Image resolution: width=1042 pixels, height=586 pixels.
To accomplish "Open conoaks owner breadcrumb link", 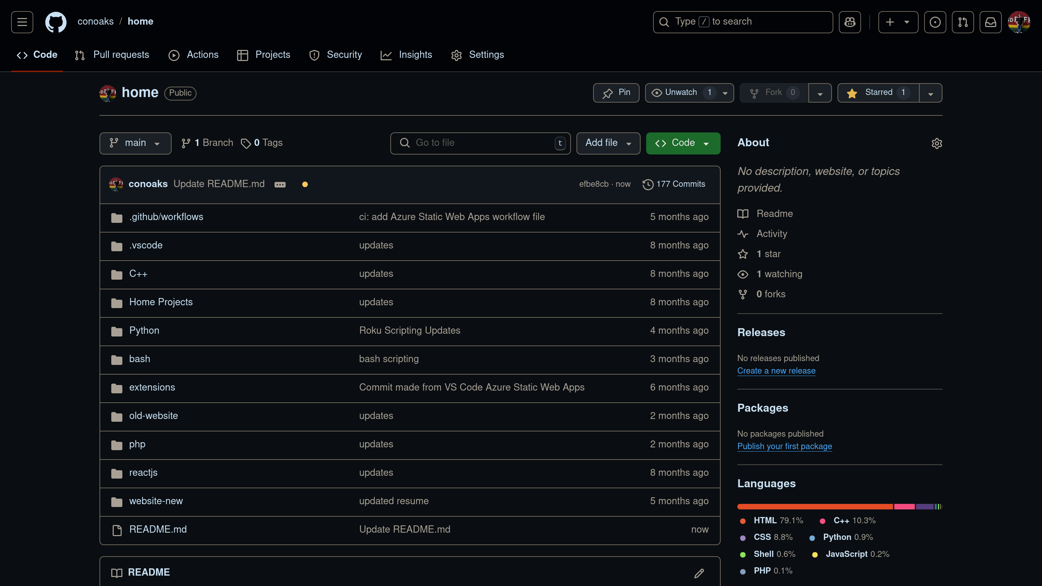I will [x=95, y=21].
